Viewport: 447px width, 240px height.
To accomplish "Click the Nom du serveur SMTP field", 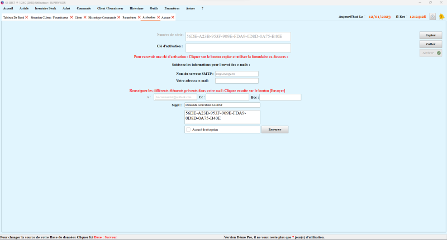I will [236, 74].
